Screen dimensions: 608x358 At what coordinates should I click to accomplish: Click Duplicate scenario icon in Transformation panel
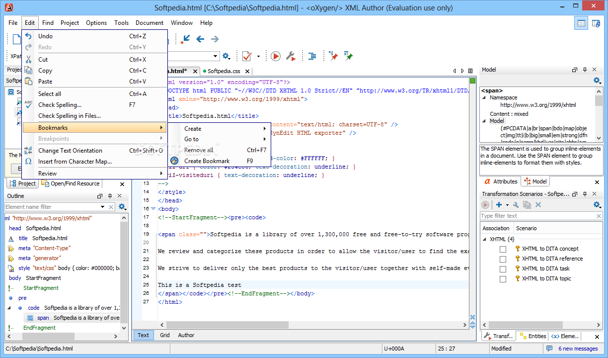pos(527,205)
